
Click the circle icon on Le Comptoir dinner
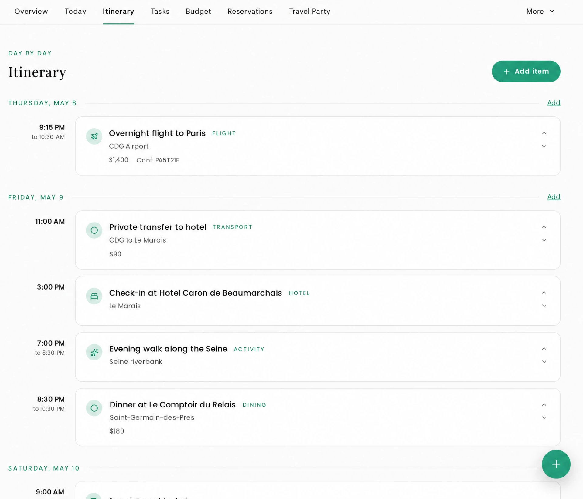[94, 408]
